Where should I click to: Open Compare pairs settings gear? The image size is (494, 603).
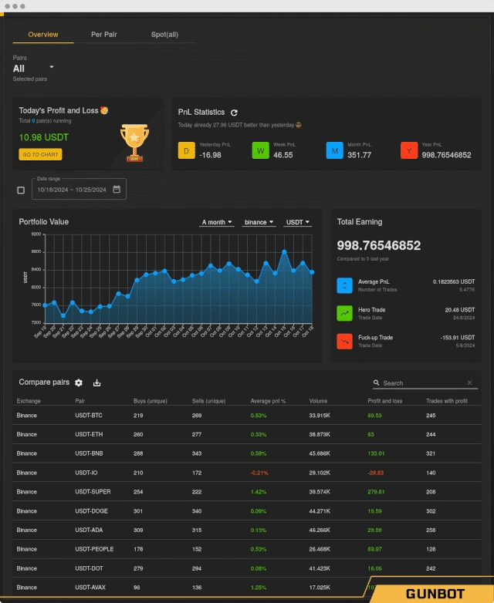pyautogui.click(x=79, y=382)
